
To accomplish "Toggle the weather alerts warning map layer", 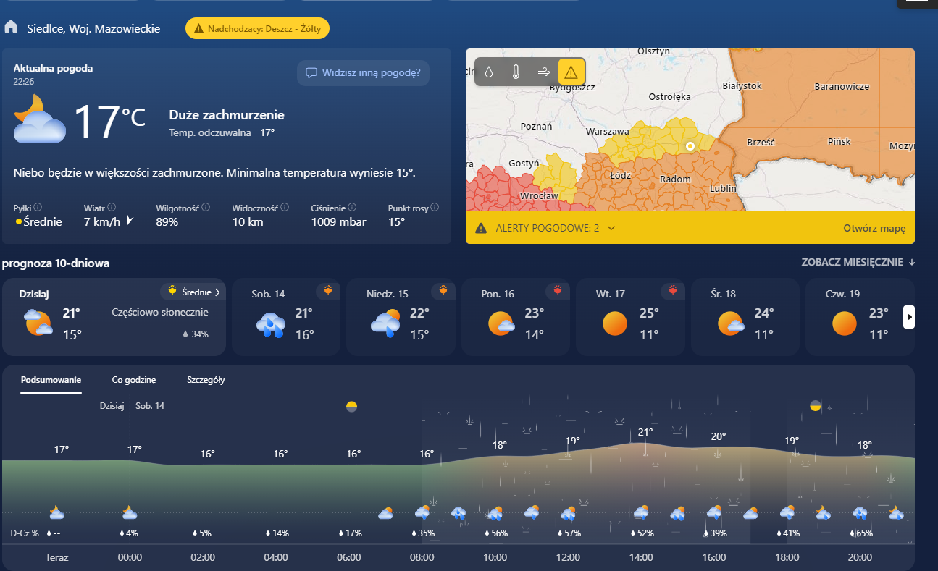I will pos(571,72).
